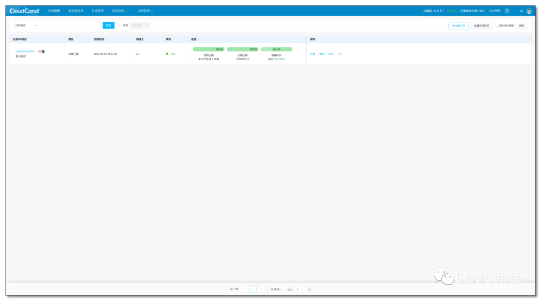Open the 机器管理 menu tab
Image resolution: width=541 pixels, height=301 pixels.
[x=98, y=11]
